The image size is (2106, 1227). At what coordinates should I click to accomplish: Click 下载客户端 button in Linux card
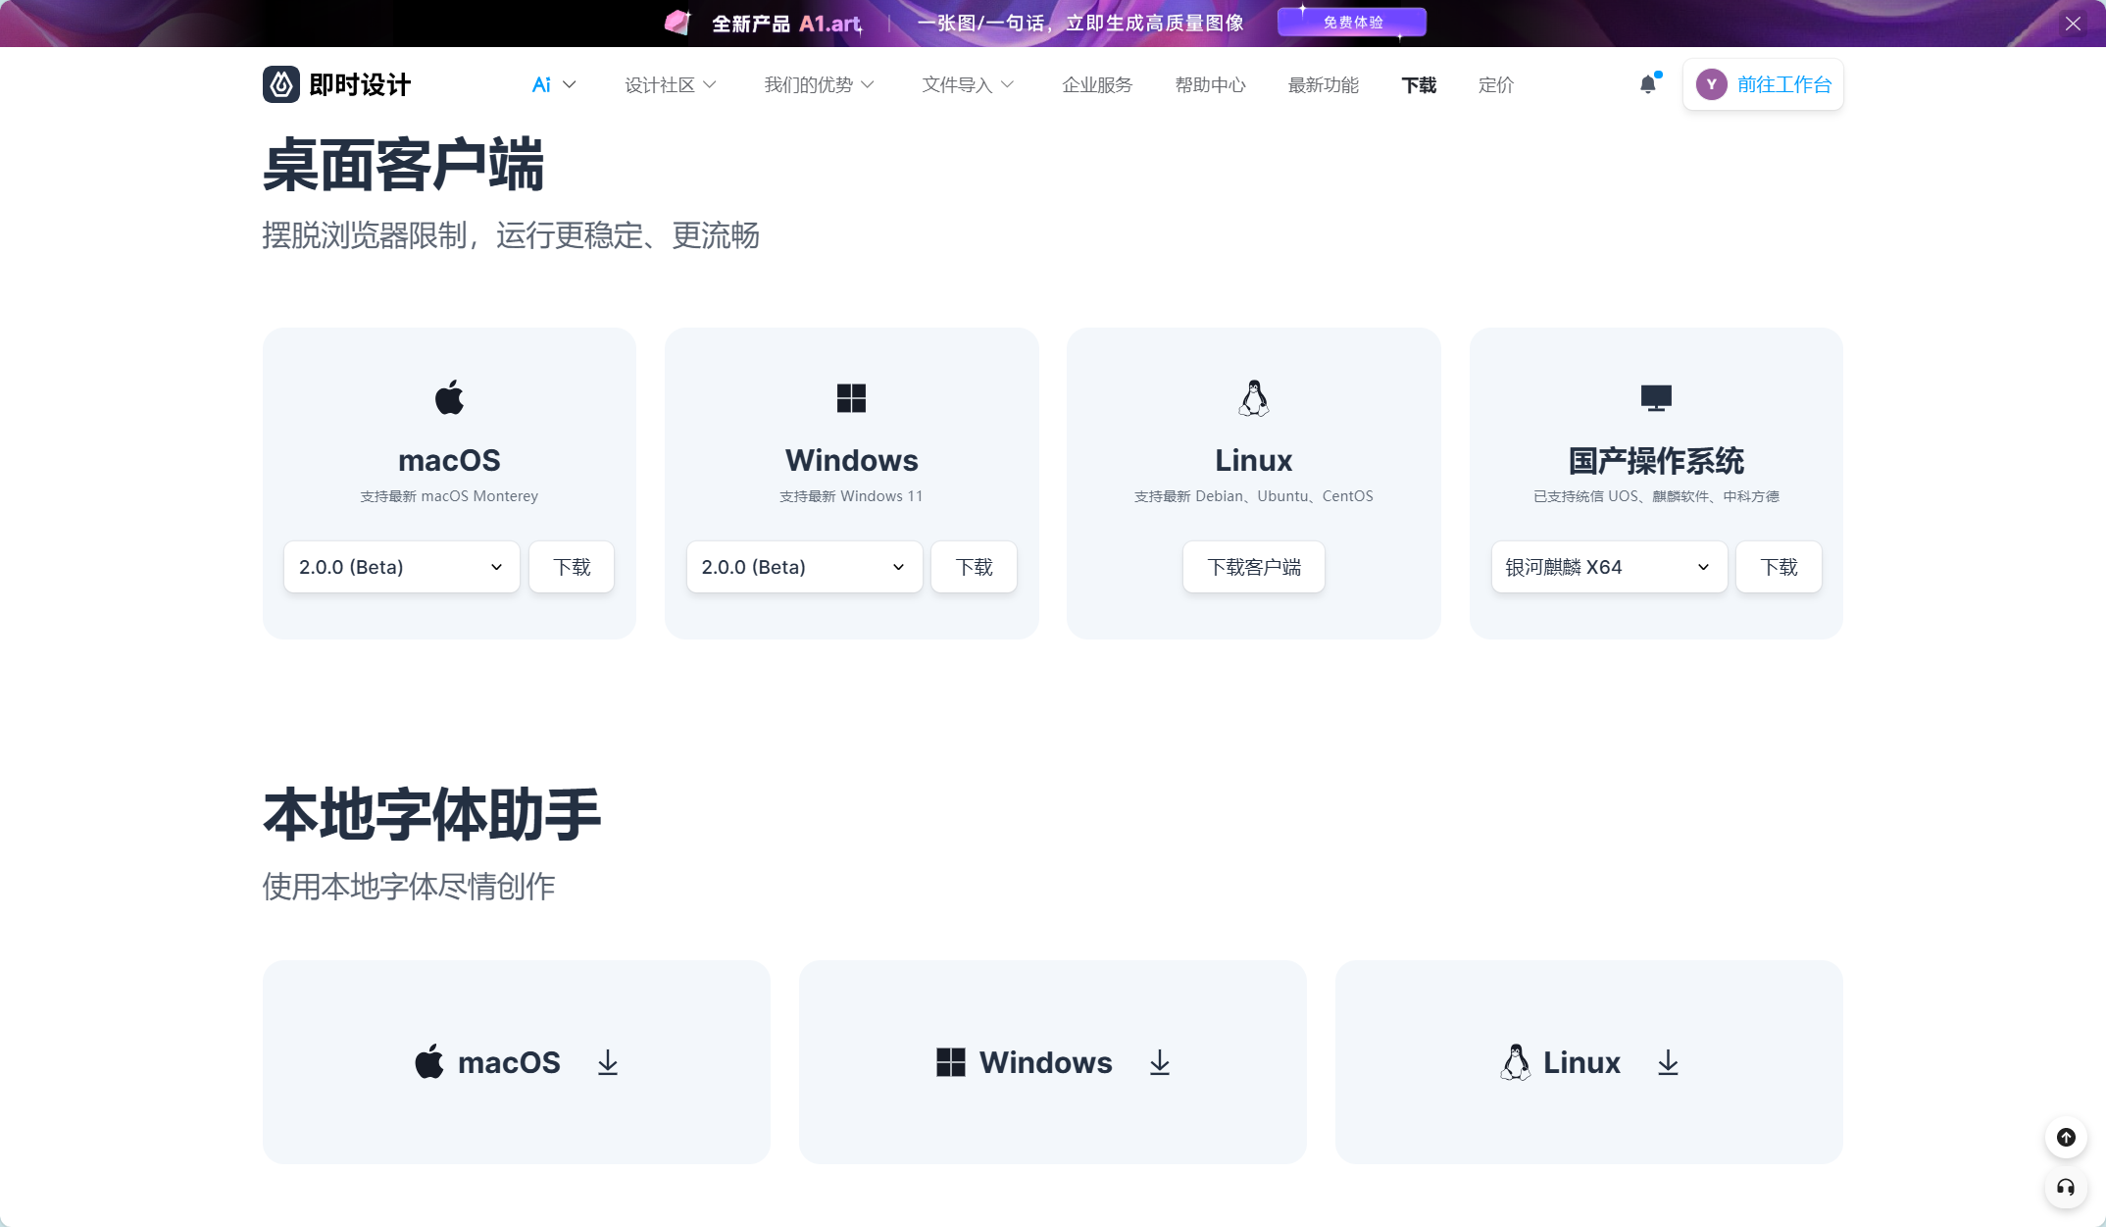pyautogui.click(x=1253, y=567)
